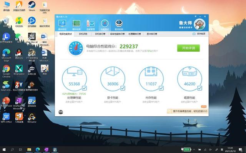Open the This PC desktop icon

pyautogui.click(x=6, y=6)
